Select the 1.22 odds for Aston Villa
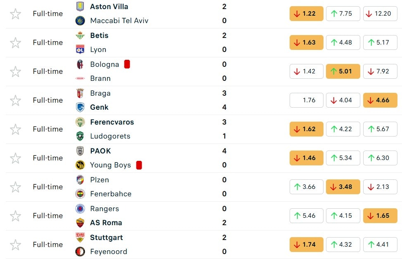 [306, 14]
